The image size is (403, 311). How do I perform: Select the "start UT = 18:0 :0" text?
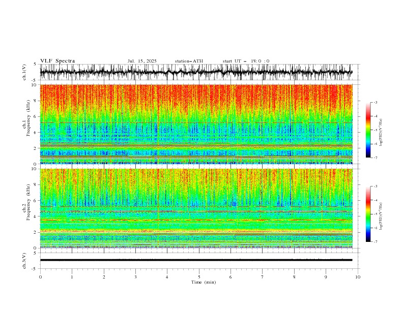pos(246,61)
